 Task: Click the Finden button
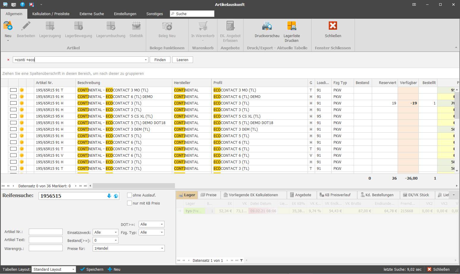coord(160,60)
